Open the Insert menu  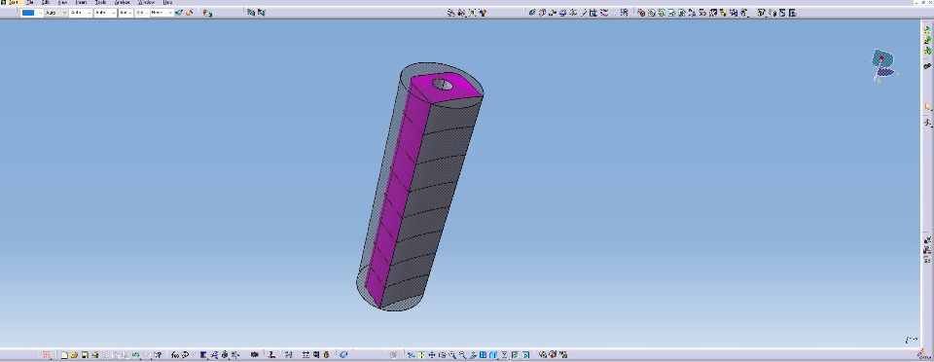click(x=81, y=2)
